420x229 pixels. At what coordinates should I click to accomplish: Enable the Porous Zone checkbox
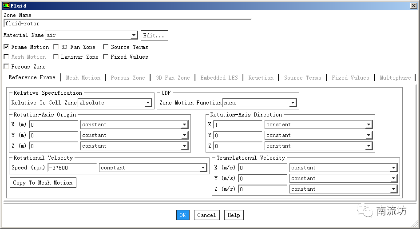point(6,66)
